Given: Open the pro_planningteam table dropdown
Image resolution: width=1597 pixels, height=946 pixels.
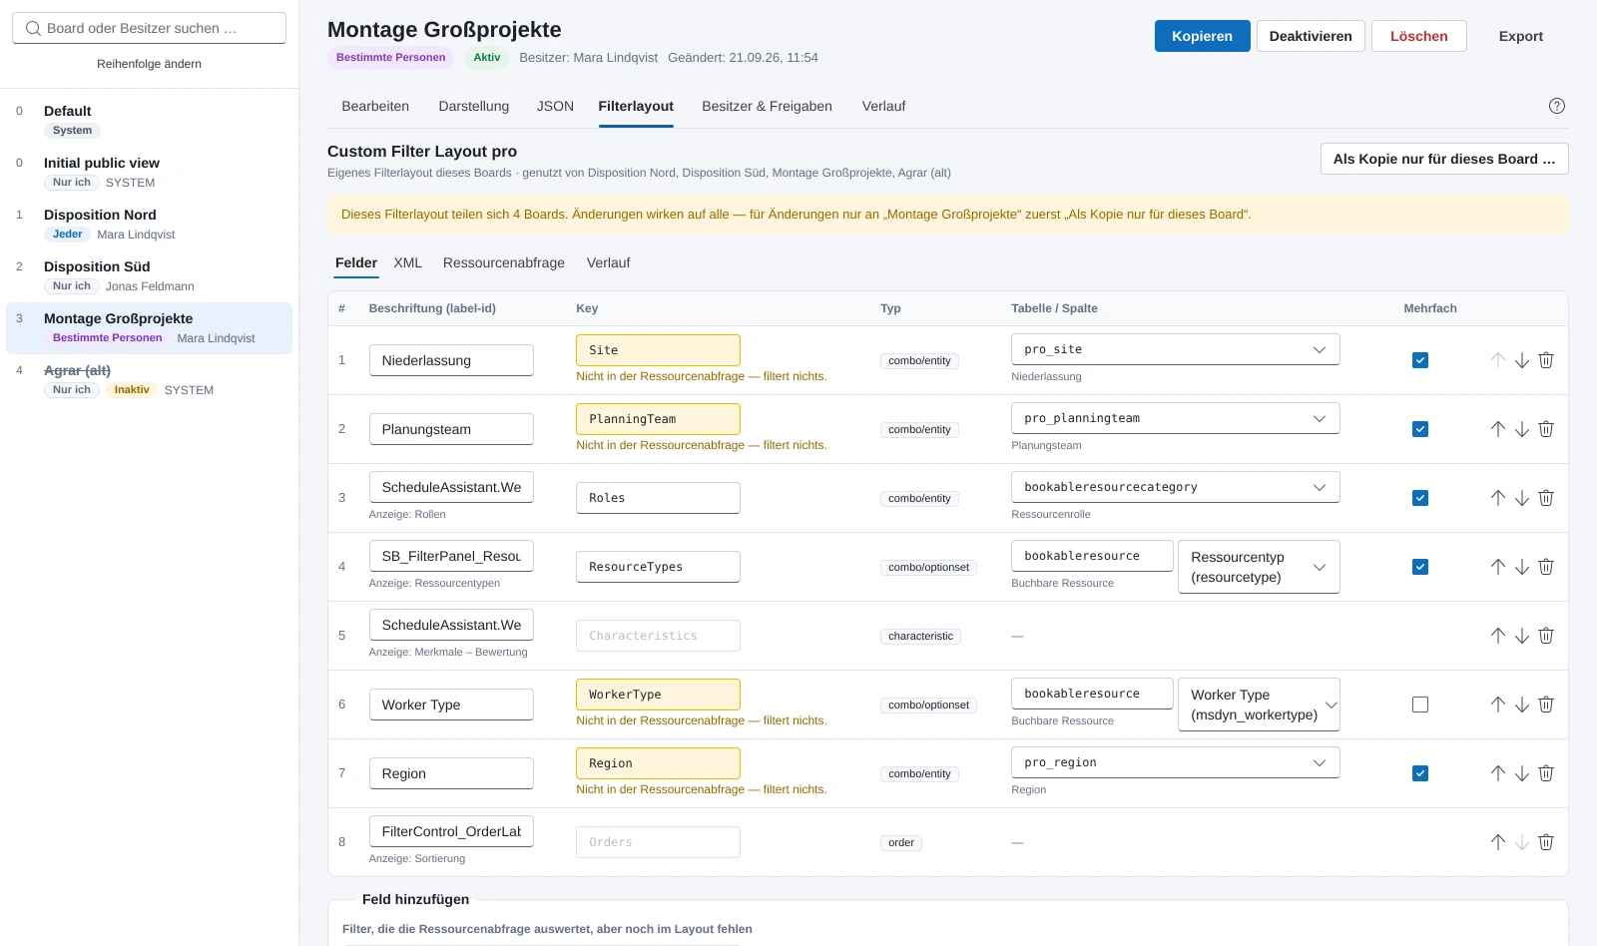Looking at the screenshot, I should [1175, 418].
